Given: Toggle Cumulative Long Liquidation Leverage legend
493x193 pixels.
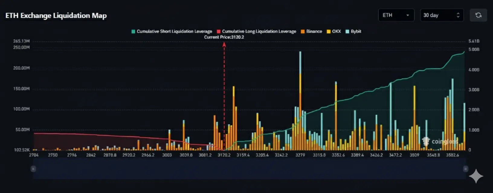Looking at the screenshot, I should (x=256, y=31).
